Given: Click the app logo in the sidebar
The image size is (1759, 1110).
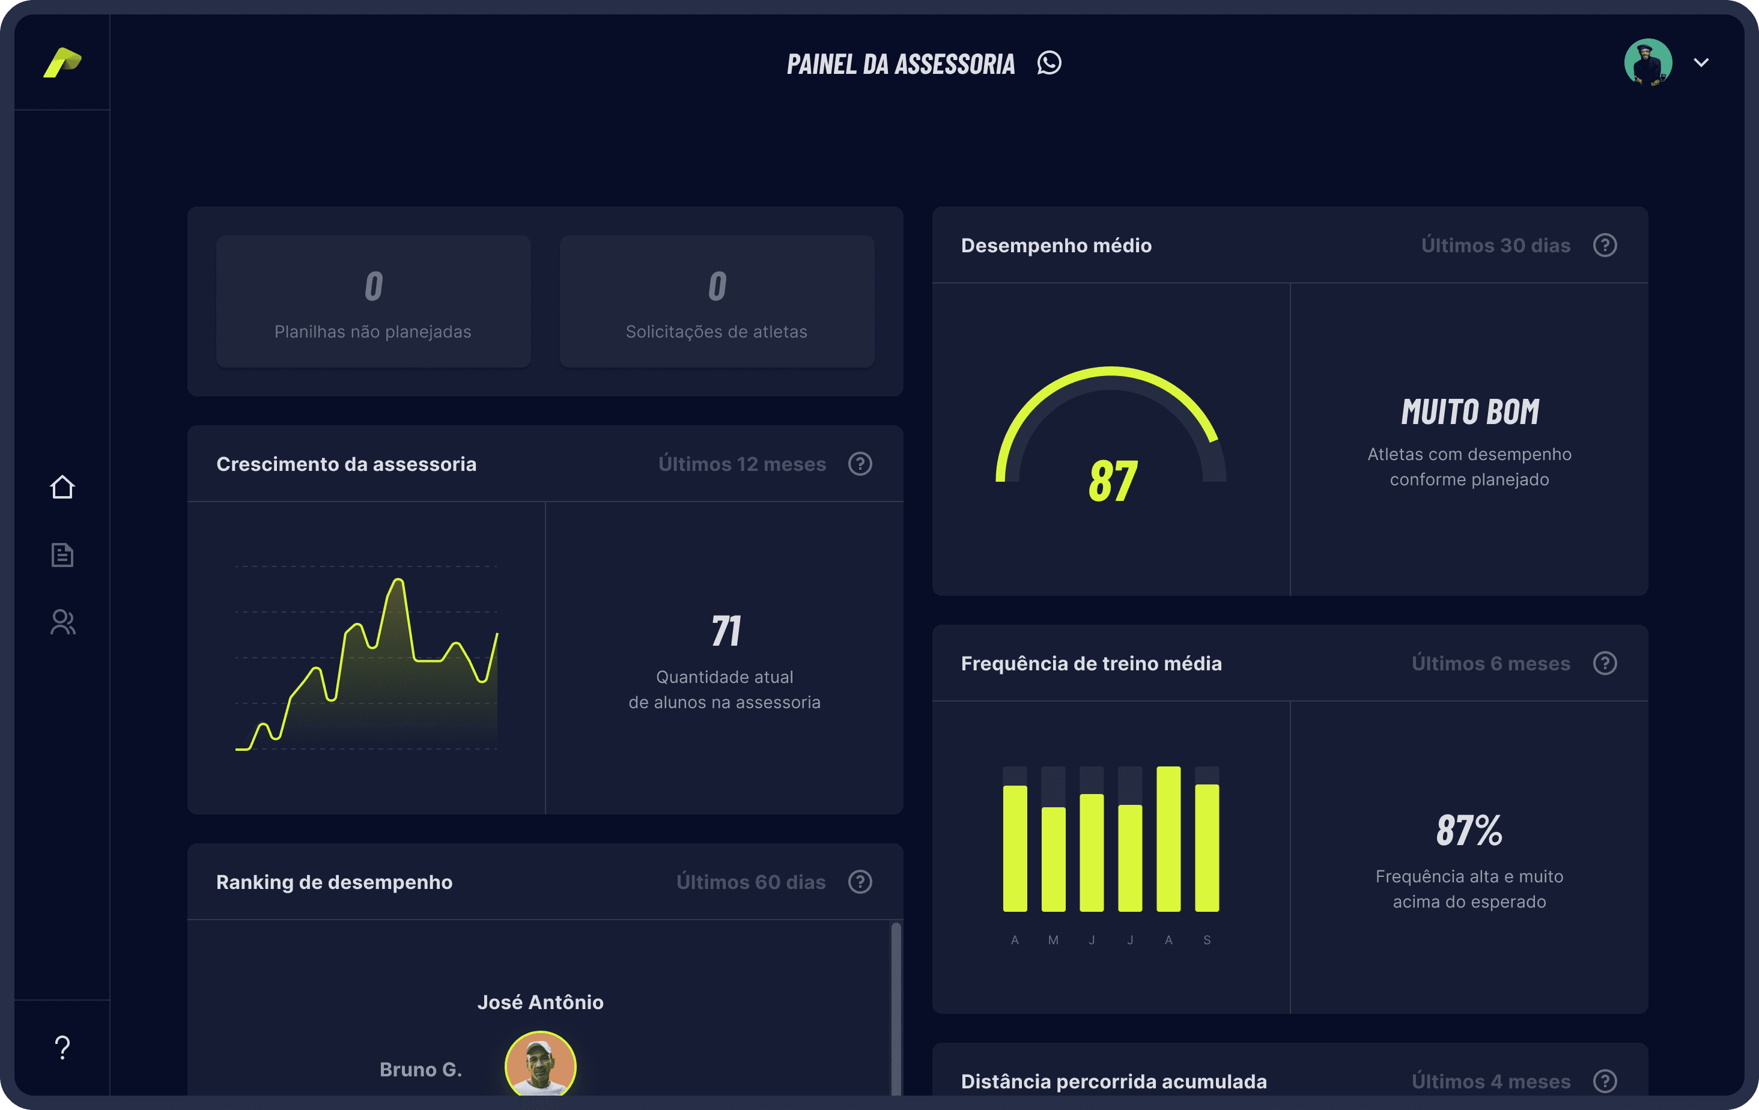Looking at the screenshot, I should (x=62, y=63).
